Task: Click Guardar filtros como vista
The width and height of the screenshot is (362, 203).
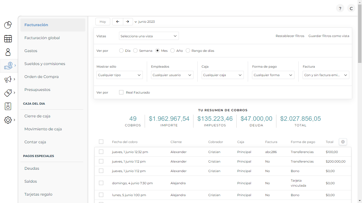Action: click(329, 36)
